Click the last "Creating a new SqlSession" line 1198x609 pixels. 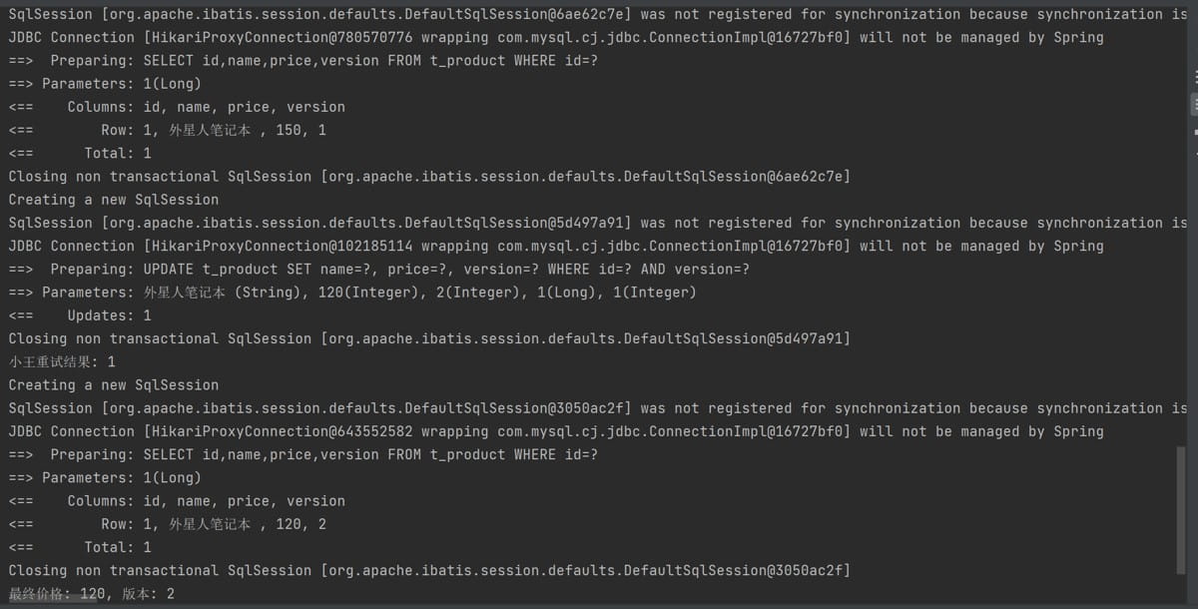pos(113,385)
